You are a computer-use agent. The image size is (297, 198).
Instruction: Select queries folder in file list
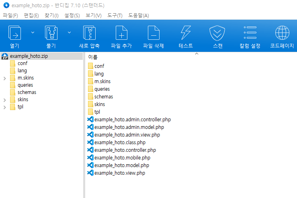tap(99, 89)
